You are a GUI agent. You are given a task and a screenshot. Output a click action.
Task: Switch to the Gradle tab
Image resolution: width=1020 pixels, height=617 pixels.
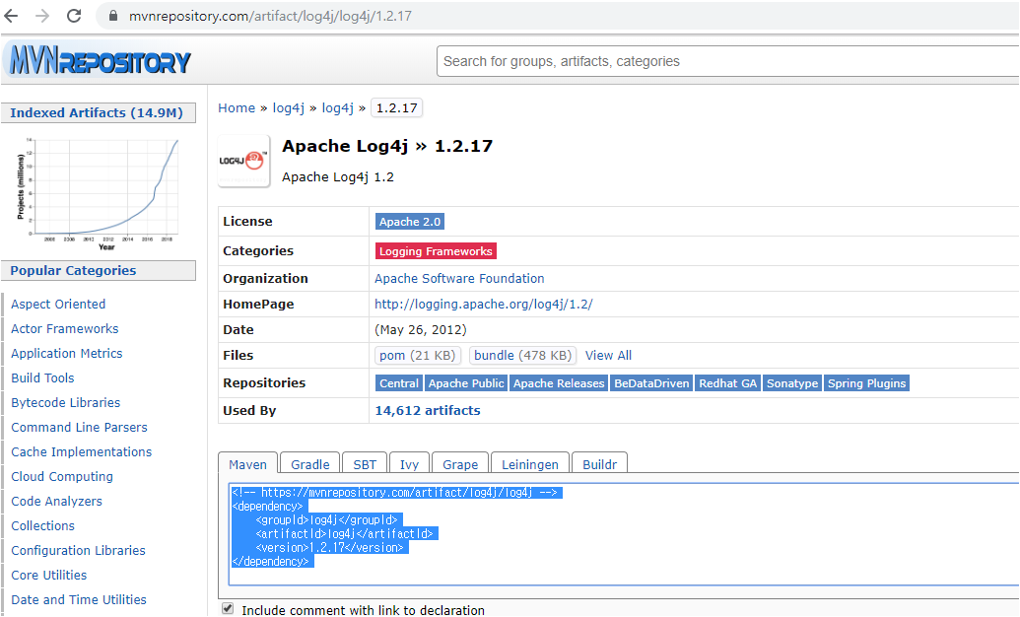coord(309,464)
